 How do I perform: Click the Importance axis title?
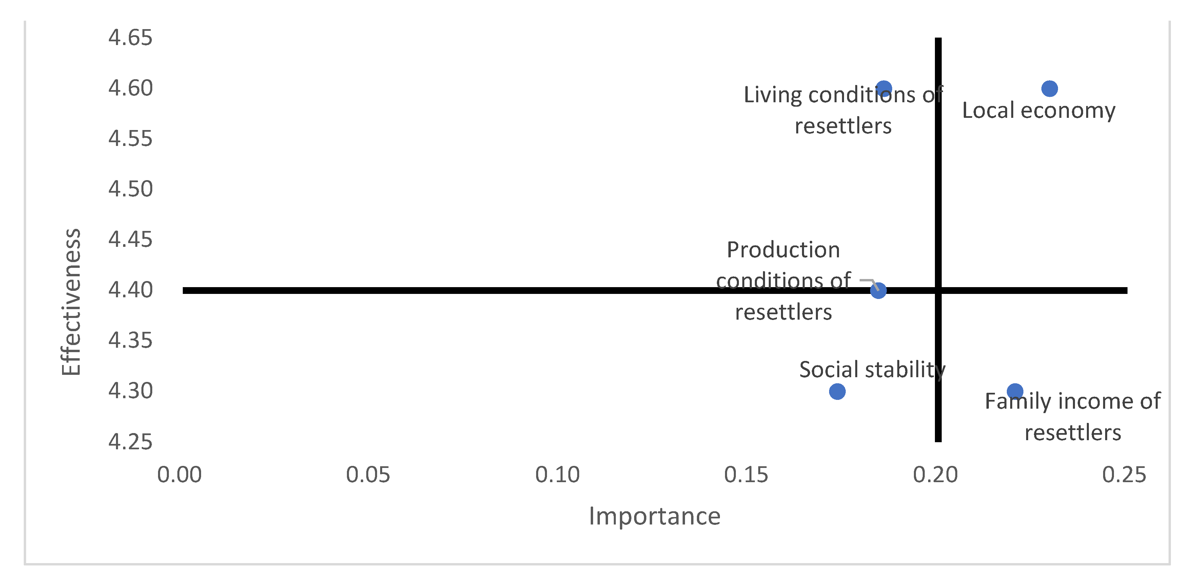[x=654, y=516]
